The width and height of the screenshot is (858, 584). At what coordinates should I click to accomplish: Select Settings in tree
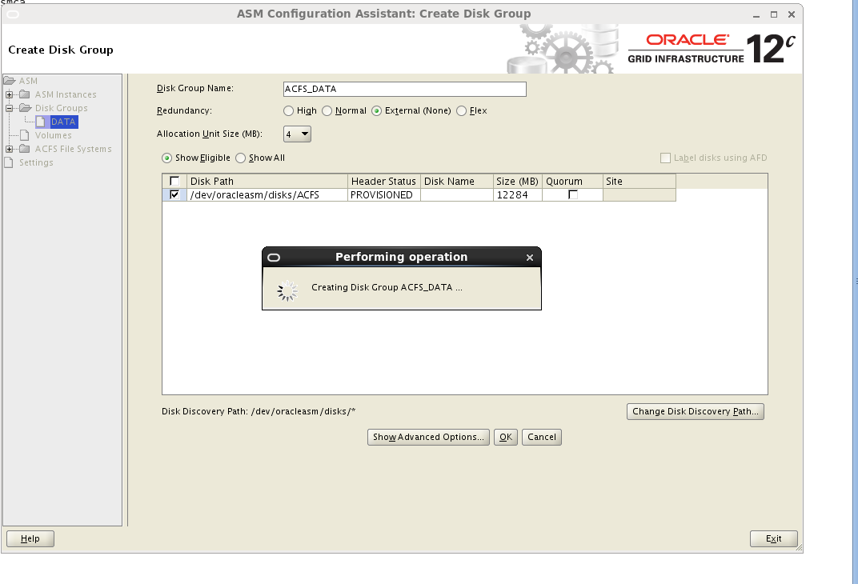pos(36,162)
